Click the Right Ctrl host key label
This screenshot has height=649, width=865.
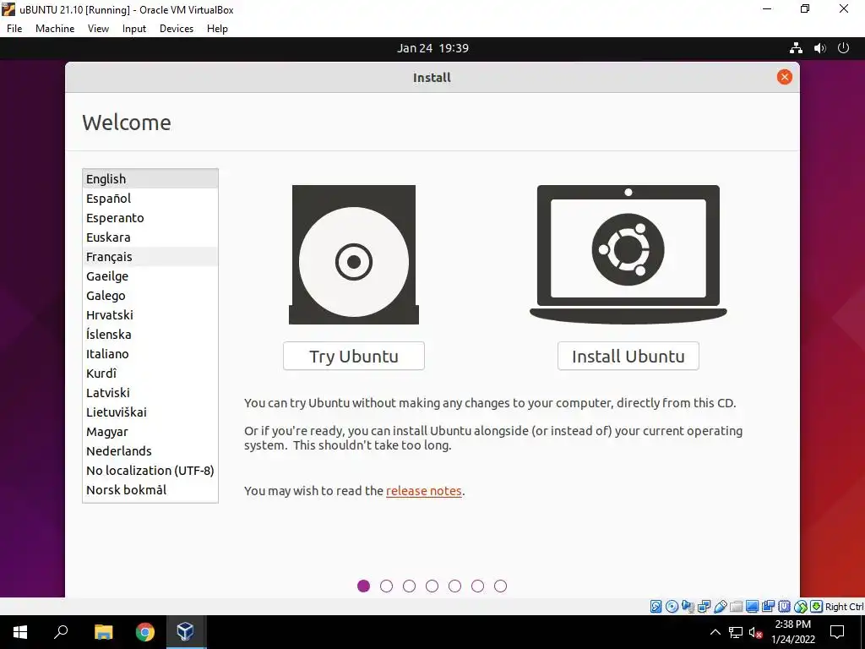click(844, 607)
